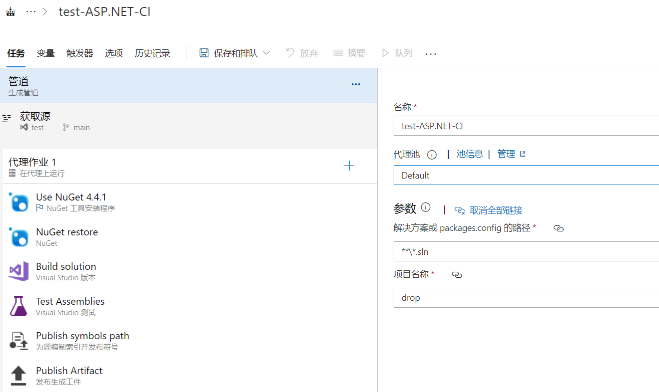
Task: Open the 任务 tab
Action: pos(16,53)
